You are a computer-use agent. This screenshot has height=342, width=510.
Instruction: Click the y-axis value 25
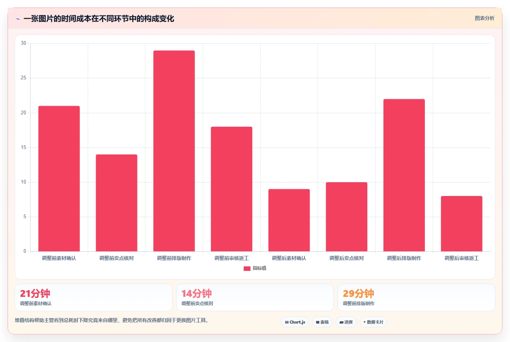click(23, 78)
